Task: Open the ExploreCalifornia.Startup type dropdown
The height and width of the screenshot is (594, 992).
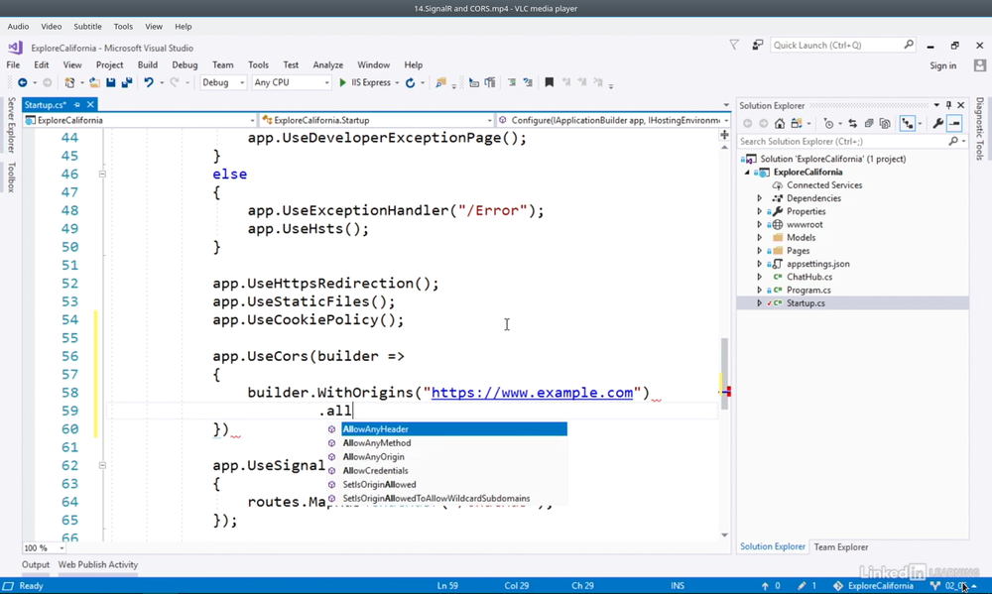Action: [377, 120]
